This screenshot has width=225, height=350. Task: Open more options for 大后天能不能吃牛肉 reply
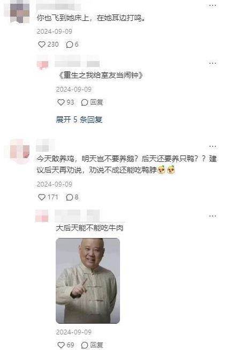pos(213,216)
